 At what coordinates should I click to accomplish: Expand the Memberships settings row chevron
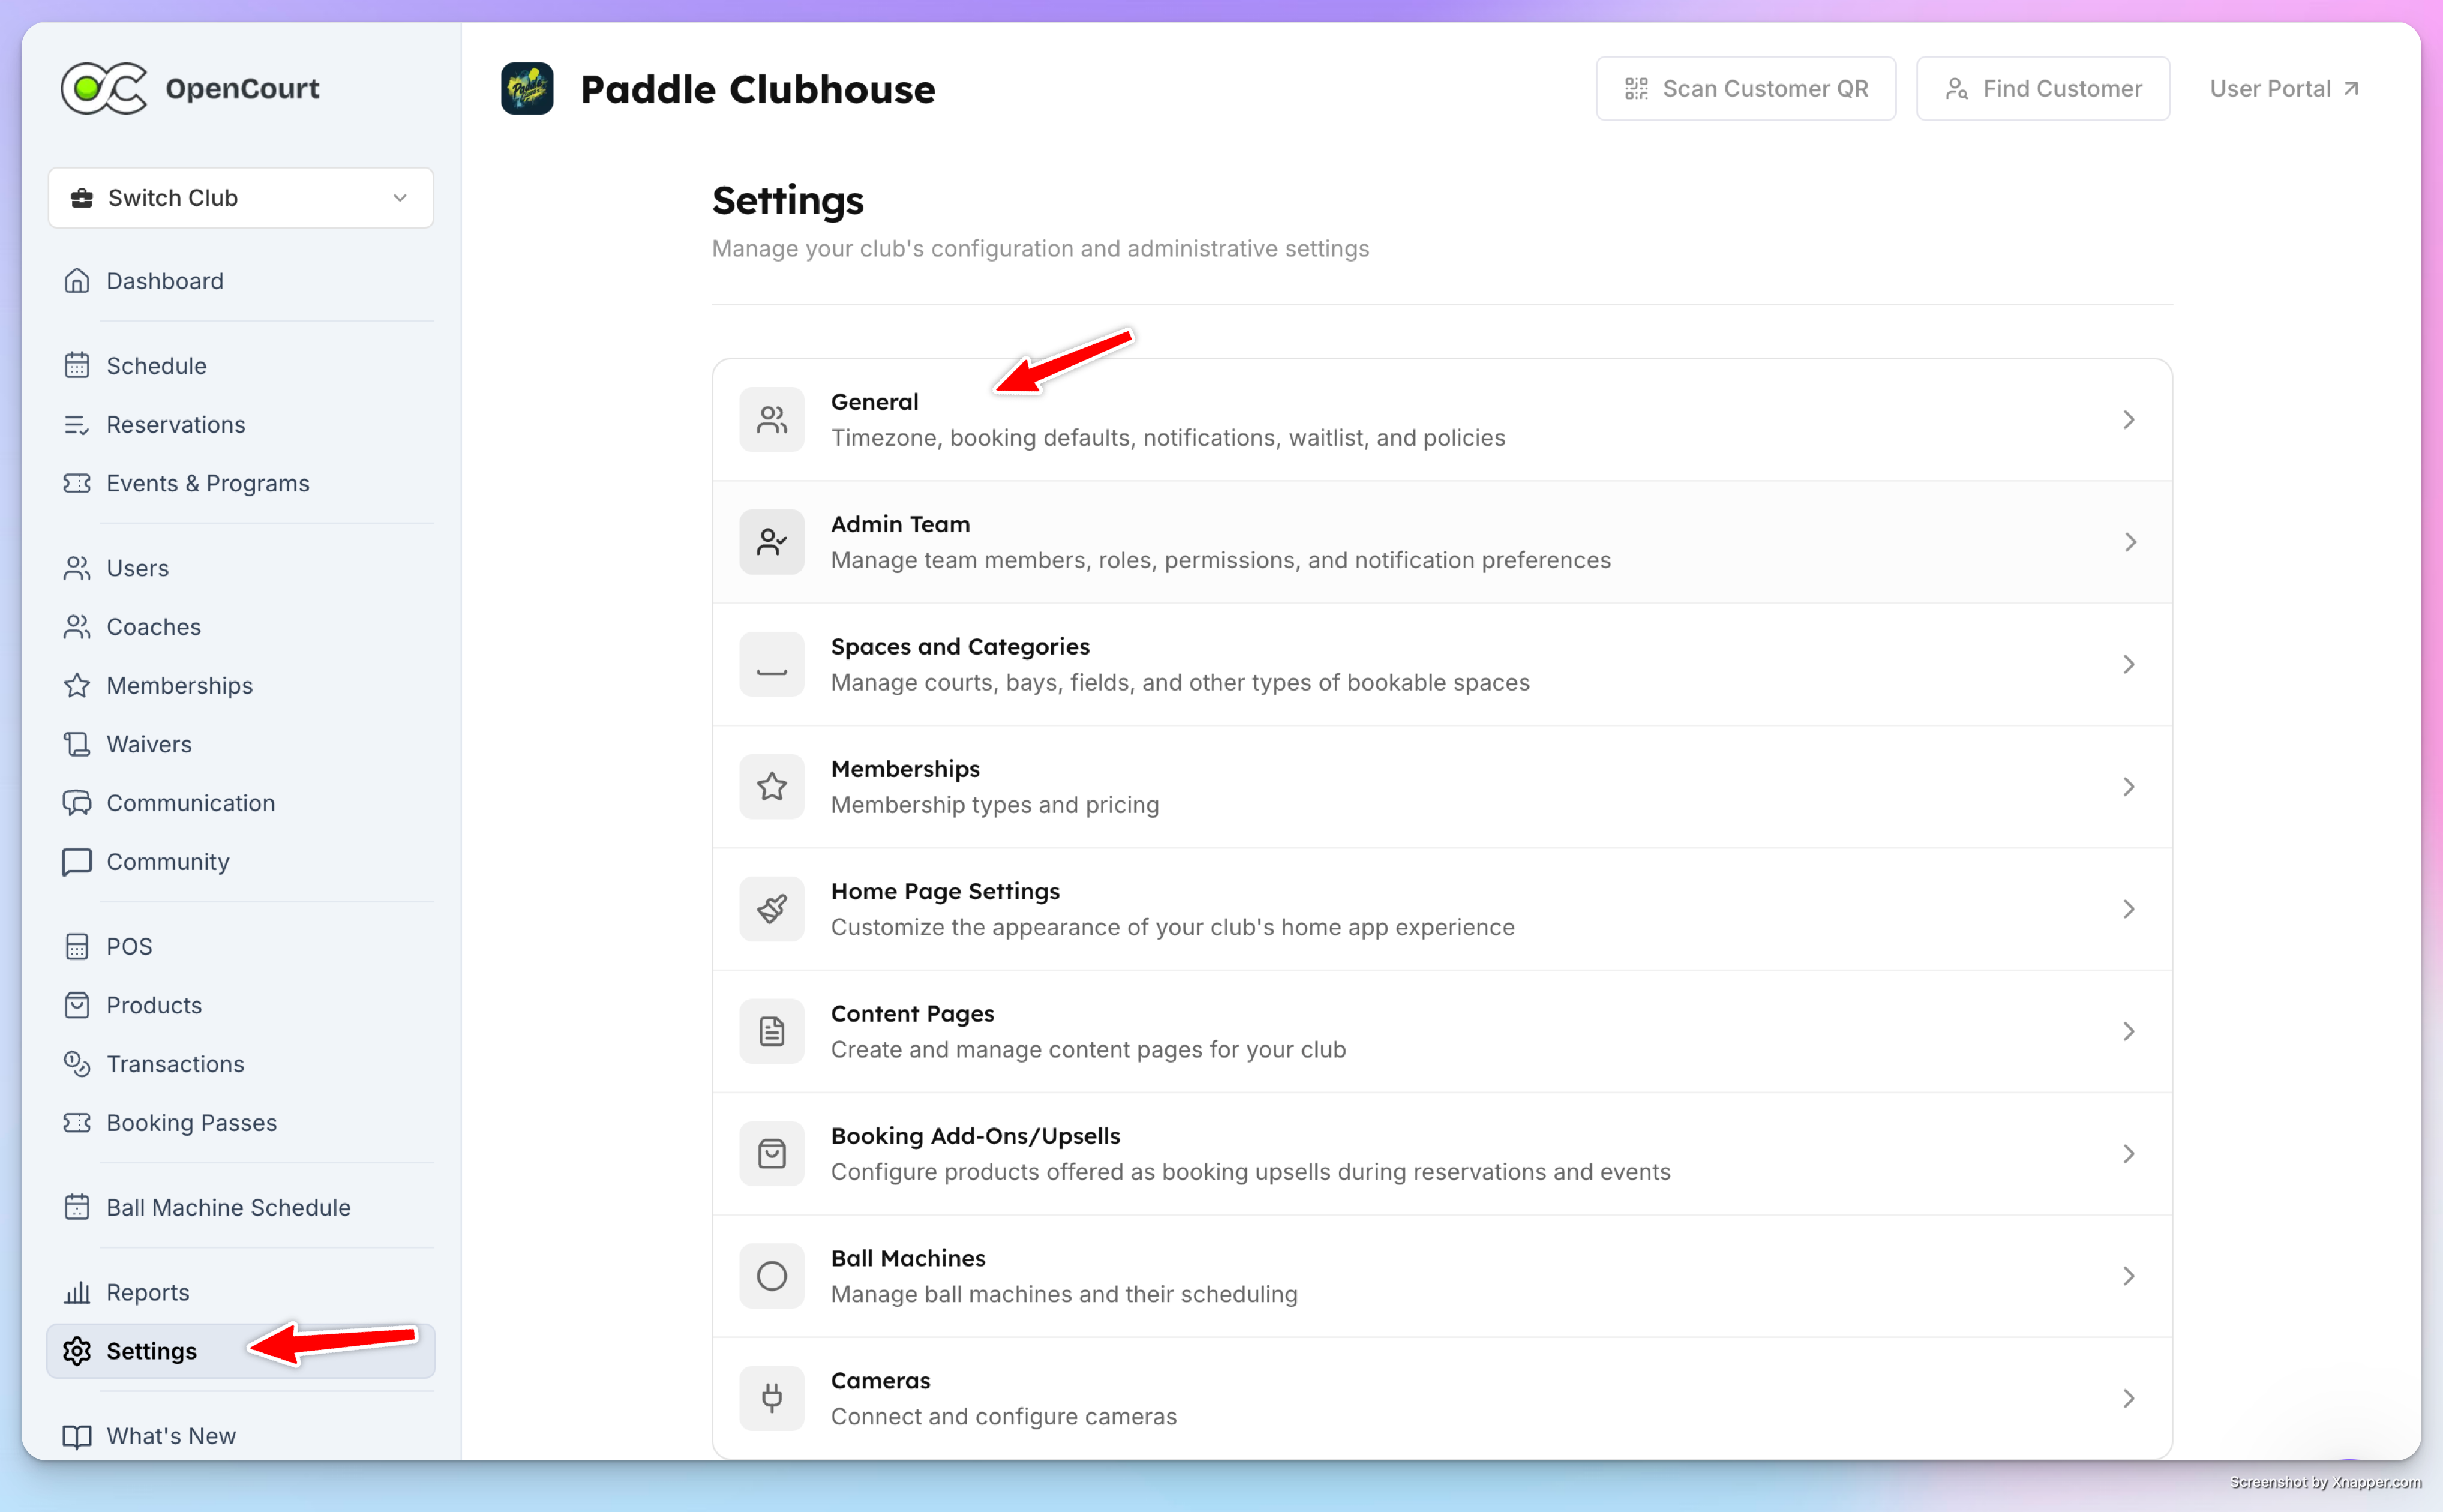[x=2129, y=787]
